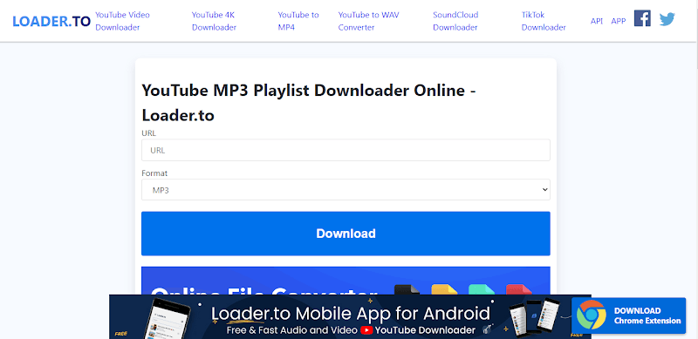Open YouTube to WAV Converter
The image size is (698, 339).
368,21
